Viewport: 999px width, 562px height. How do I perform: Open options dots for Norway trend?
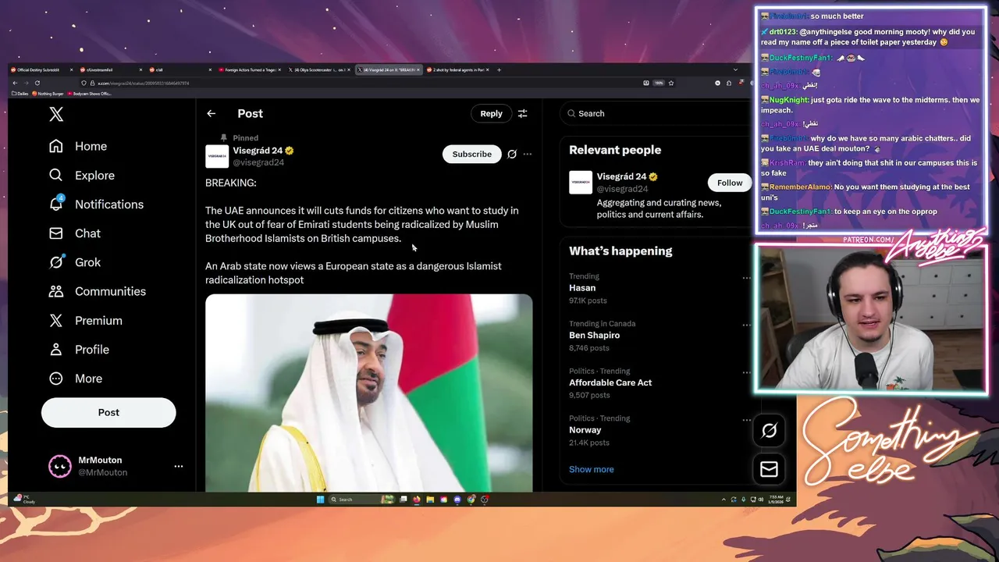click(x=746, y=420)
